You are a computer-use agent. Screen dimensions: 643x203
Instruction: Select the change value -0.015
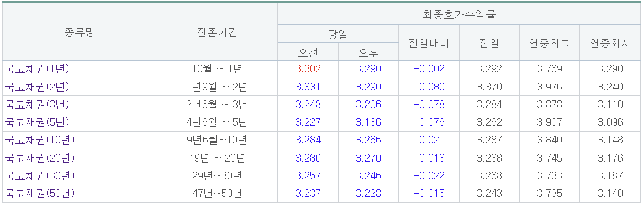[x=429, y=194]
